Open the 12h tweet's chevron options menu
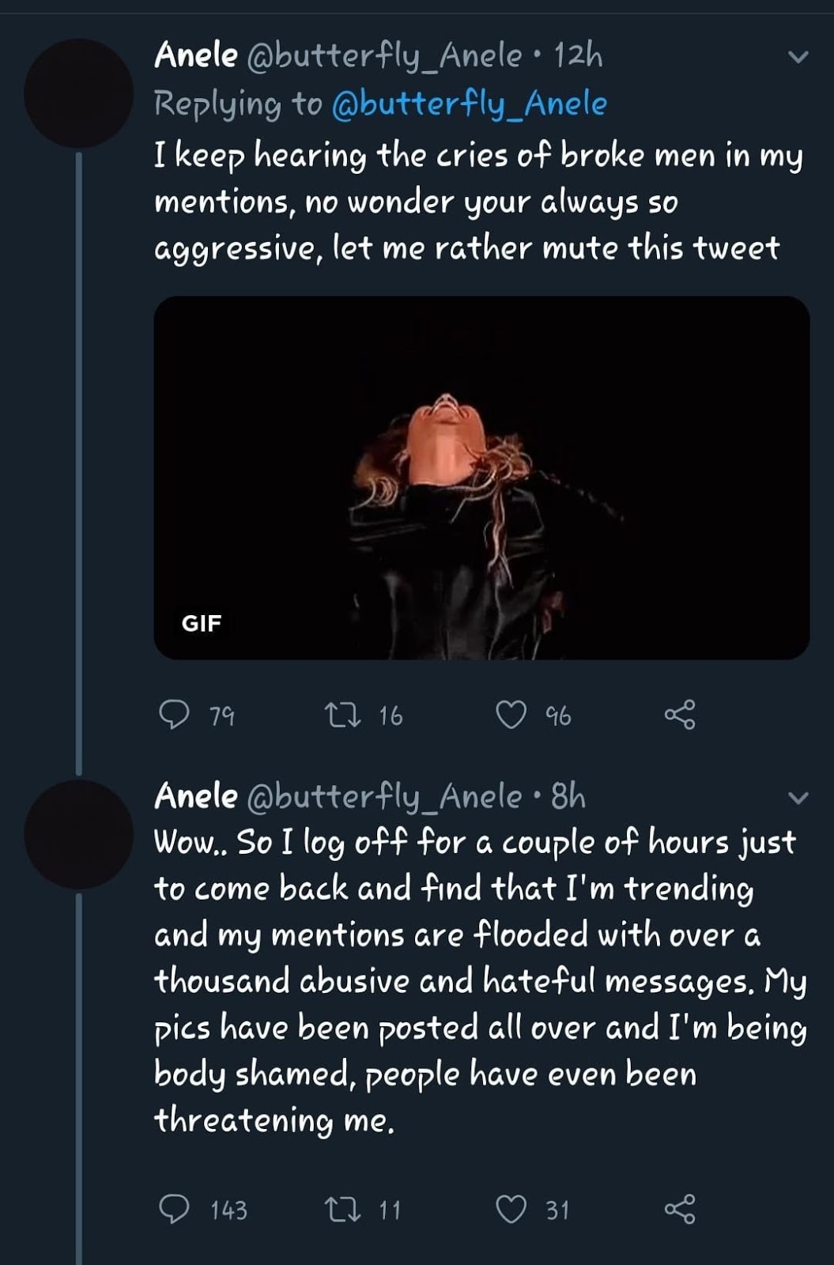The image size is (834, 1265). pos(798,57)
